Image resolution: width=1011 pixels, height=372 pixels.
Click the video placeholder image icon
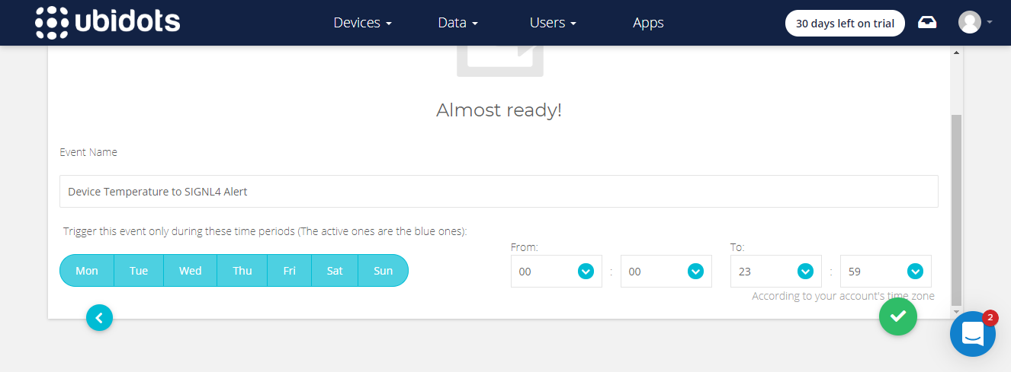pyautogui.click(x=500, y=61)
